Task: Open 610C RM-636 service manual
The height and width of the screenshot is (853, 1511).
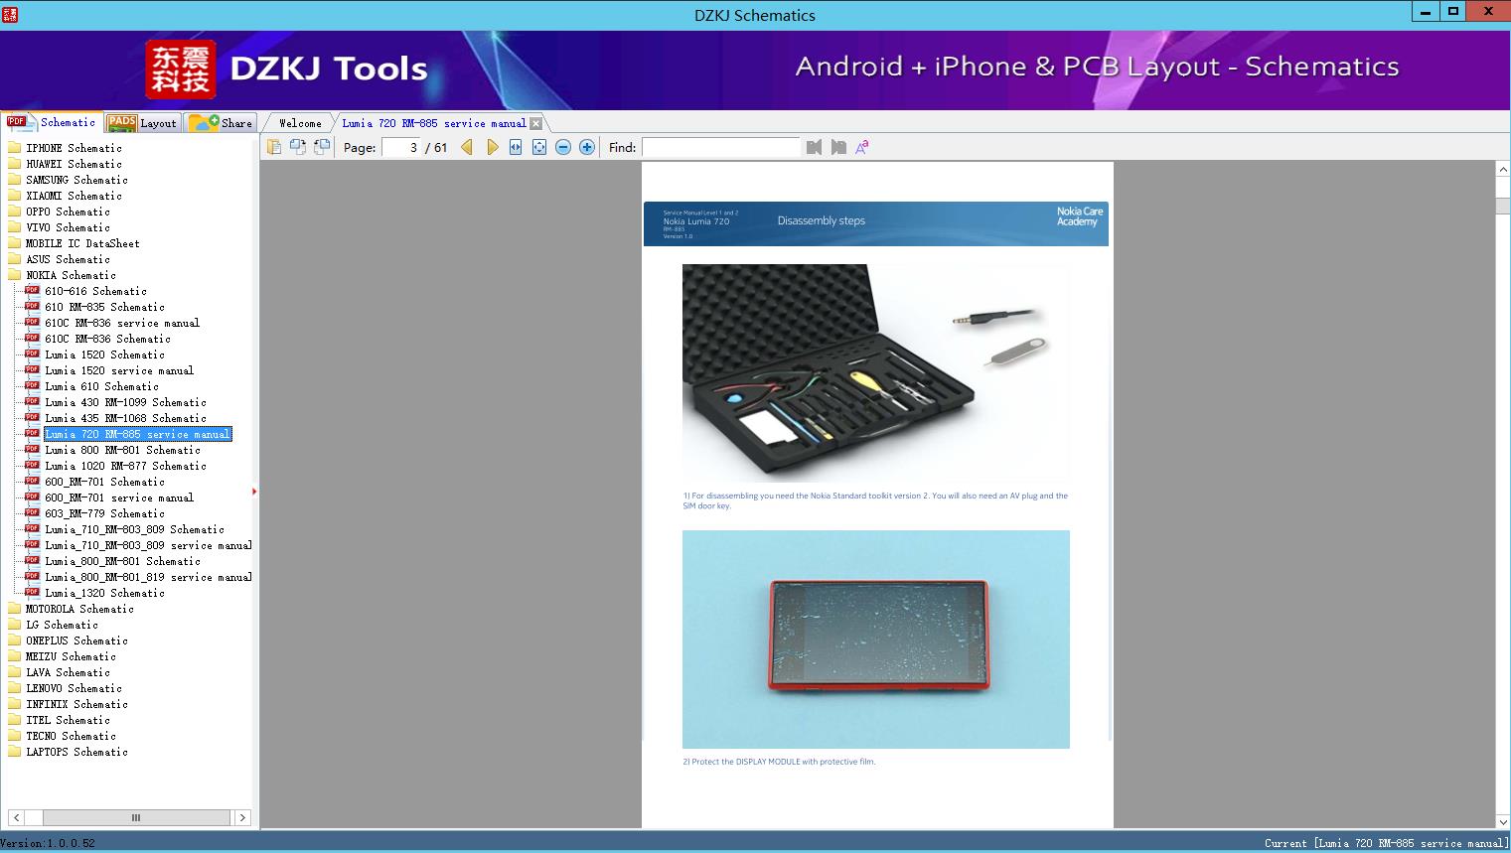Action: [122, 323]
